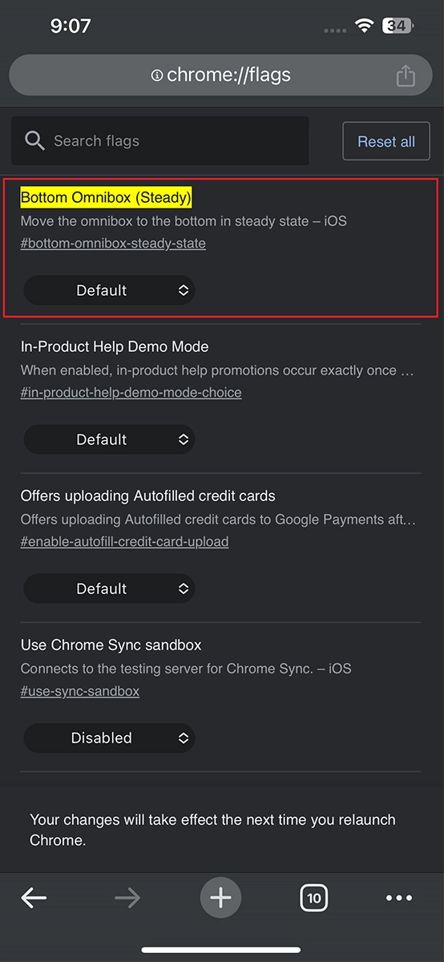This screenshot has width=444, height=962.
Task: Tap the share icon in address bar
Action: pyautogui.click(x=406, y=76)
